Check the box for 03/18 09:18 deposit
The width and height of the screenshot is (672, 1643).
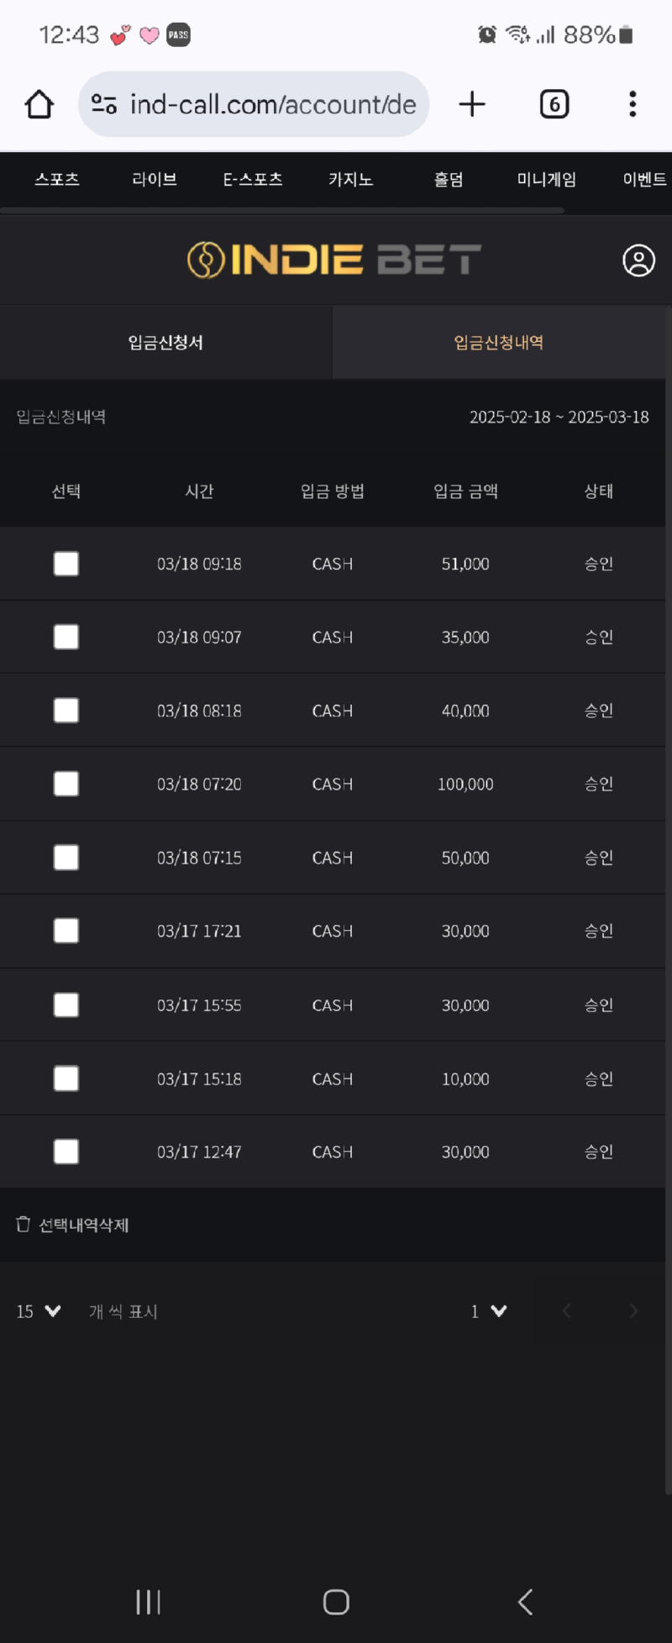[66, 564]
